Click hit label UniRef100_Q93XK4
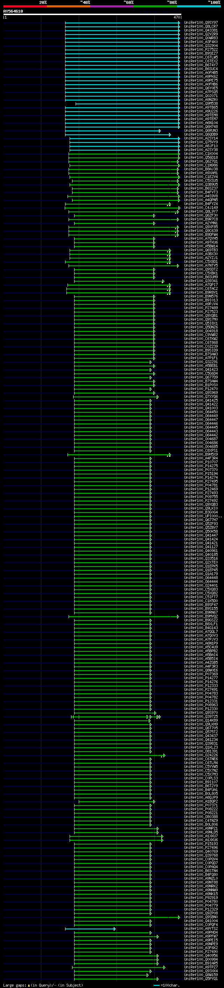This screenshot has width=224, height=988. (201, 971)
